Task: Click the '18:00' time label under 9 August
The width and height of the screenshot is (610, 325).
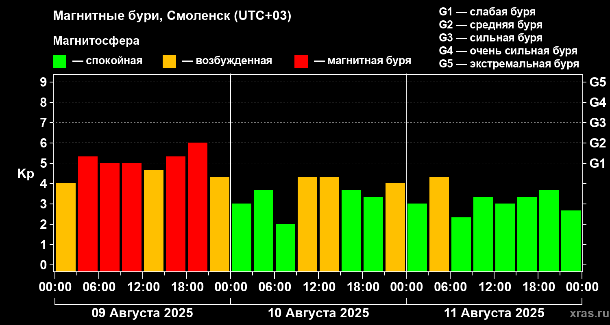Action: click(187, 287)
